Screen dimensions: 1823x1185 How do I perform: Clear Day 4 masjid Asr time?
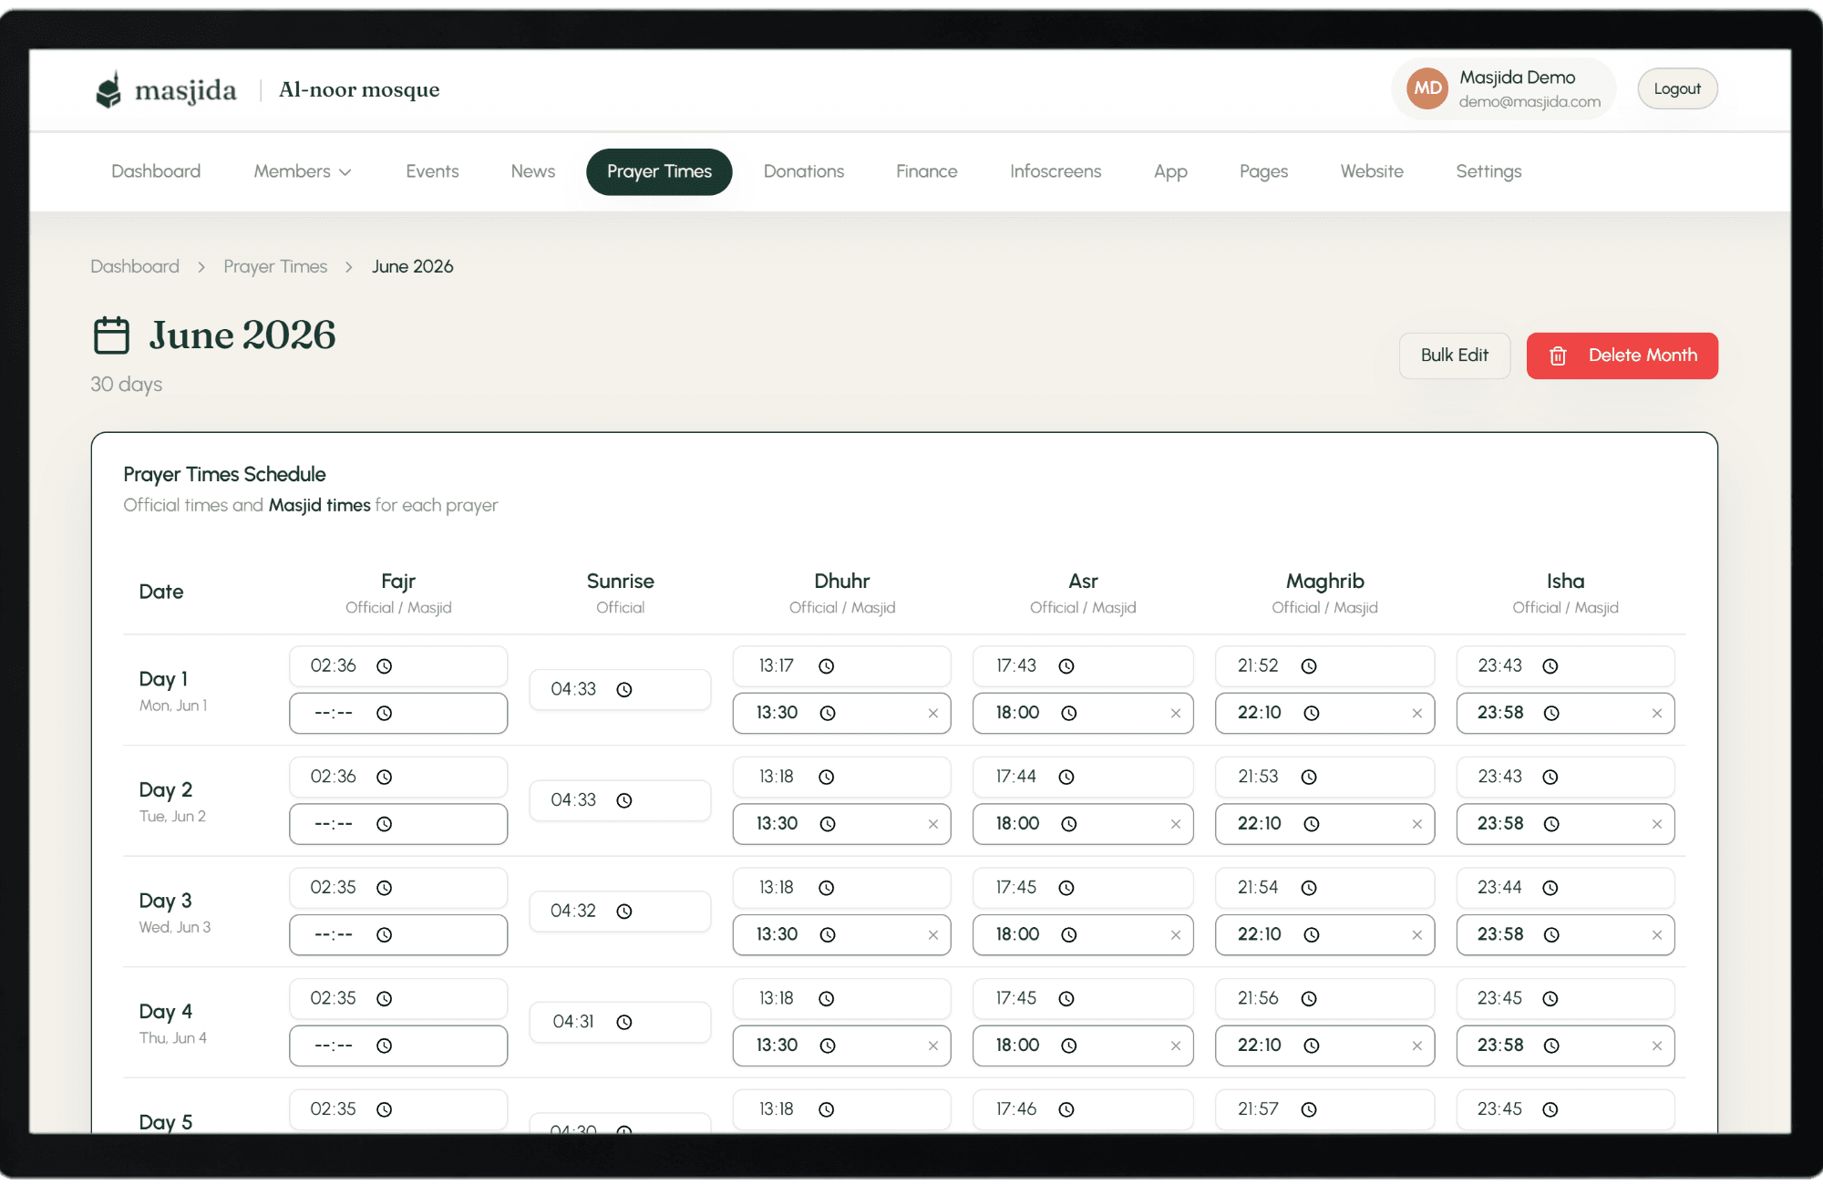click(1176, 1046)
